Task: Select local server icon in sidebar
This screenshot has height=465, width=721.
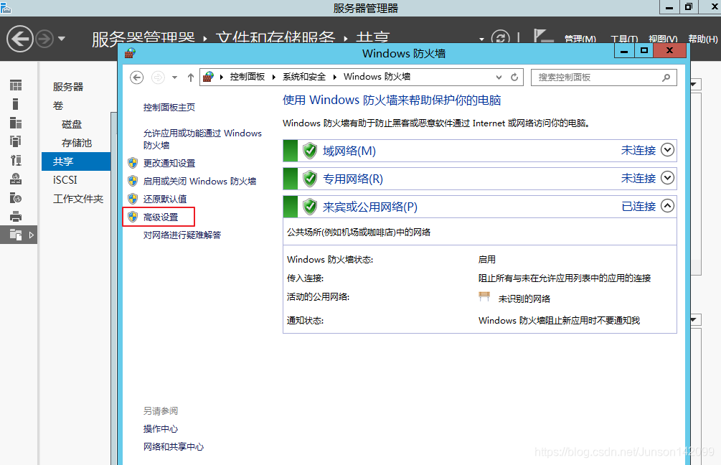Action: (x=16, y=104)
